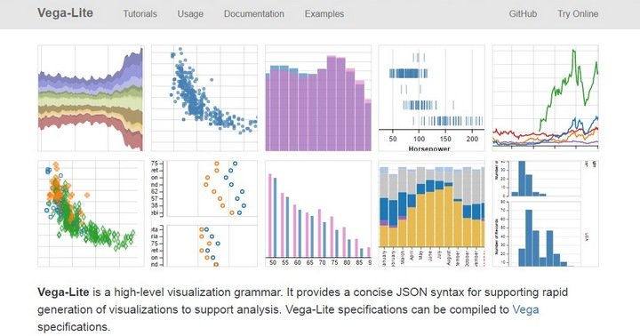Select the pink and blue grouped bar chart
This screenshot has width=640, height=336.
coord(318,213)
